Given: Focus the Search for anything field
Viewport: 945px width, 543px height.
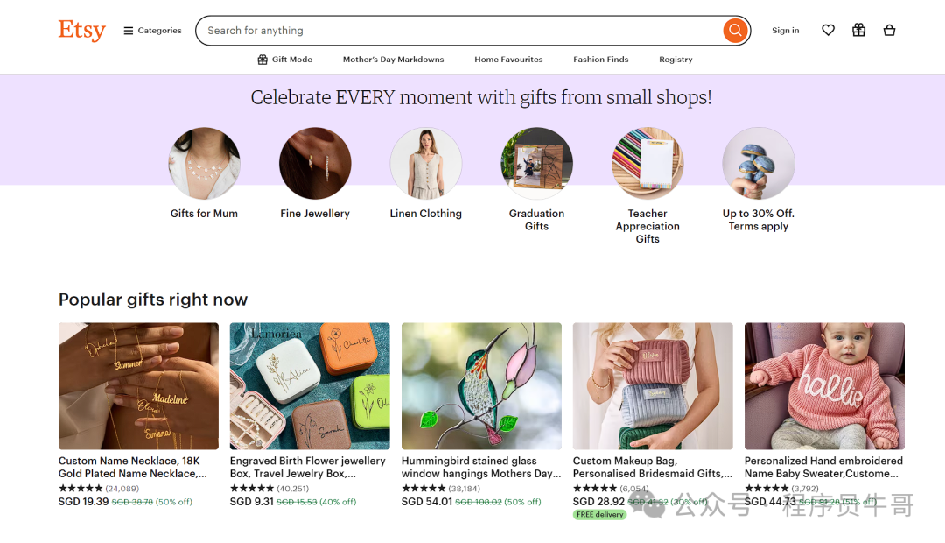Looking at the screenshot, I should tap(455, 31).
